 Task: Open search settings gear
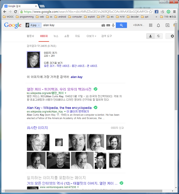click(172, 36)
